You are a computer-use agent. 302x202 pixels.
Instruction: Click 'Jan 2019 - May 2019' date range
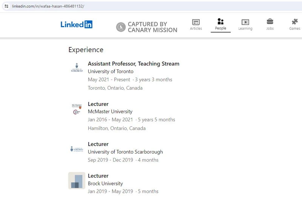pyautogui.click(x=110, y=191)
